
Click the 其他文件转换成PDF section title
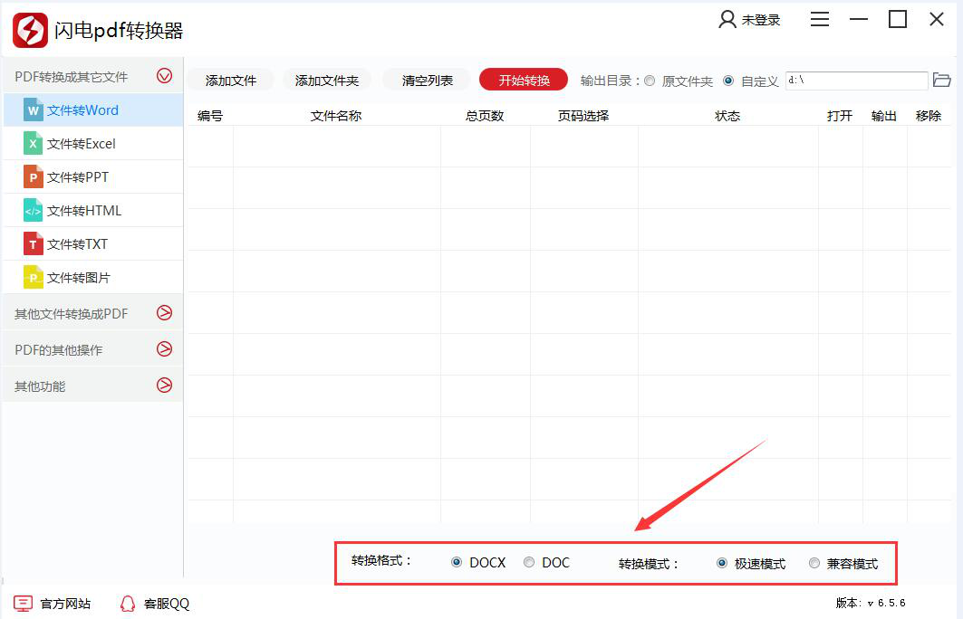[x=72, y=313]
